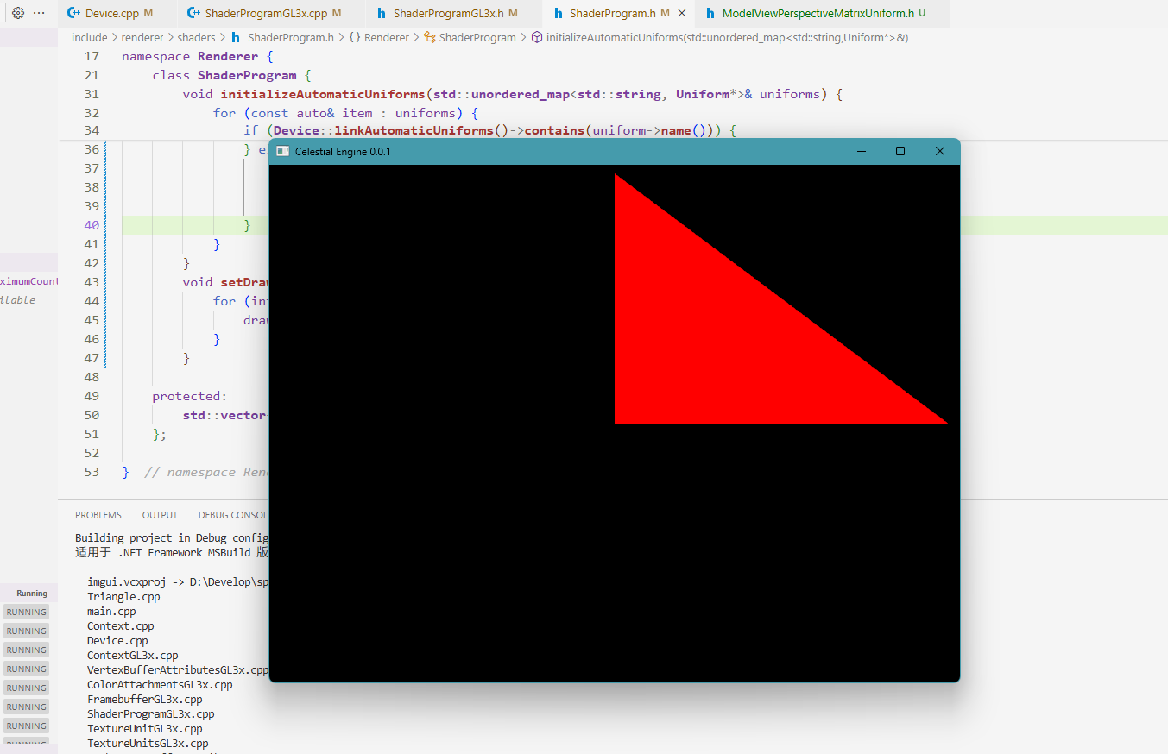Image resolution: width=1168 pixels, height=754 pixels.
Task: Click Triangle.cpp in the build output
Action: 123,596
